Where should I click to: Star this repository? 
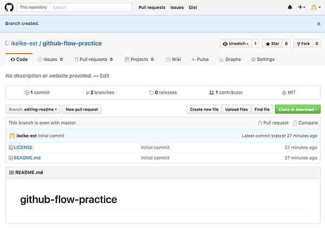(x=272, y=43)
